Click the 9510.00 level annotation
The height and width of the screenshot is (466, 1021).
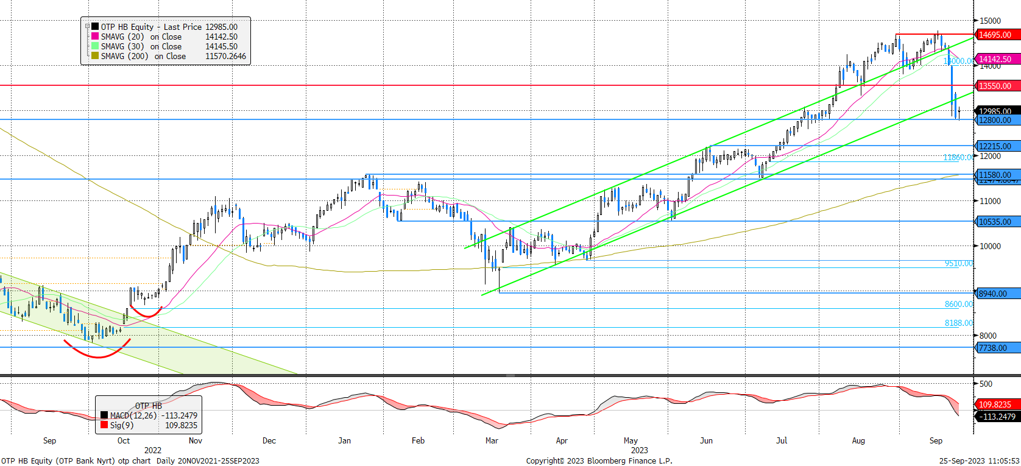click(x=959, y=263)
